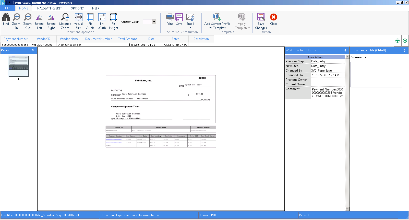Close the document with red X
Image resolution: width=409 pixels, height=220 pixels.
[x=274, y=17]
